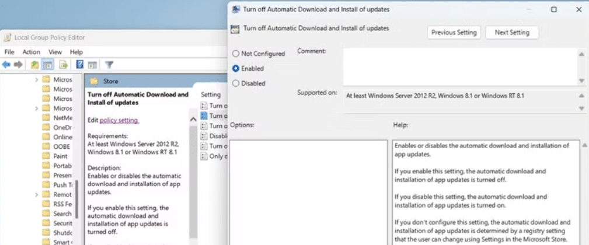
Task: Choose the Enabled radio option
Action: pos(236,68)
